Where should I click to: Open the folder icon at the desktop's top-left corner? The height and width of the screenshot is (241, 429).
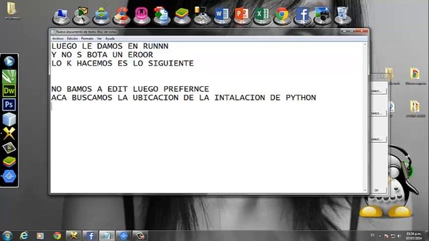point(12,11)
